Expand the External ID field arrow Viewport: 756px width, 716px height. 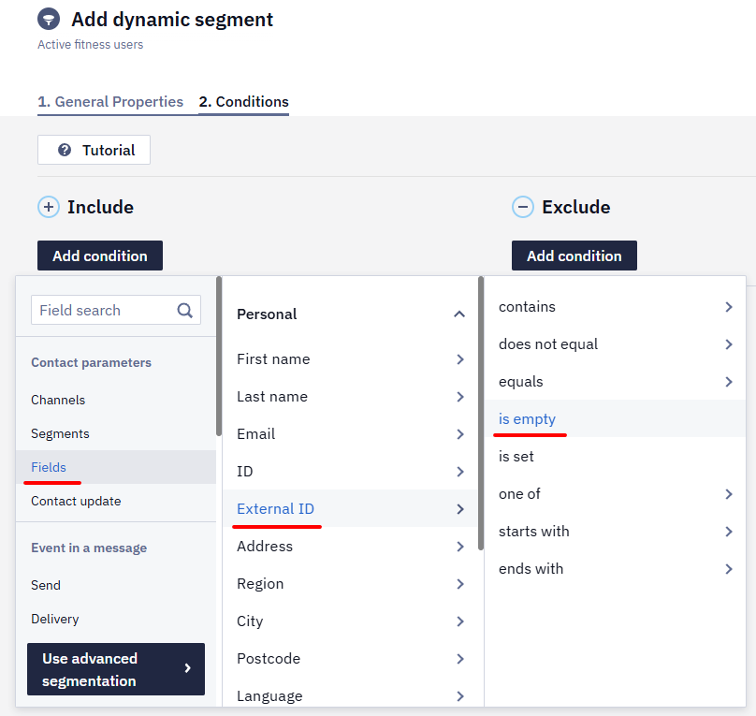pos(460,508)
